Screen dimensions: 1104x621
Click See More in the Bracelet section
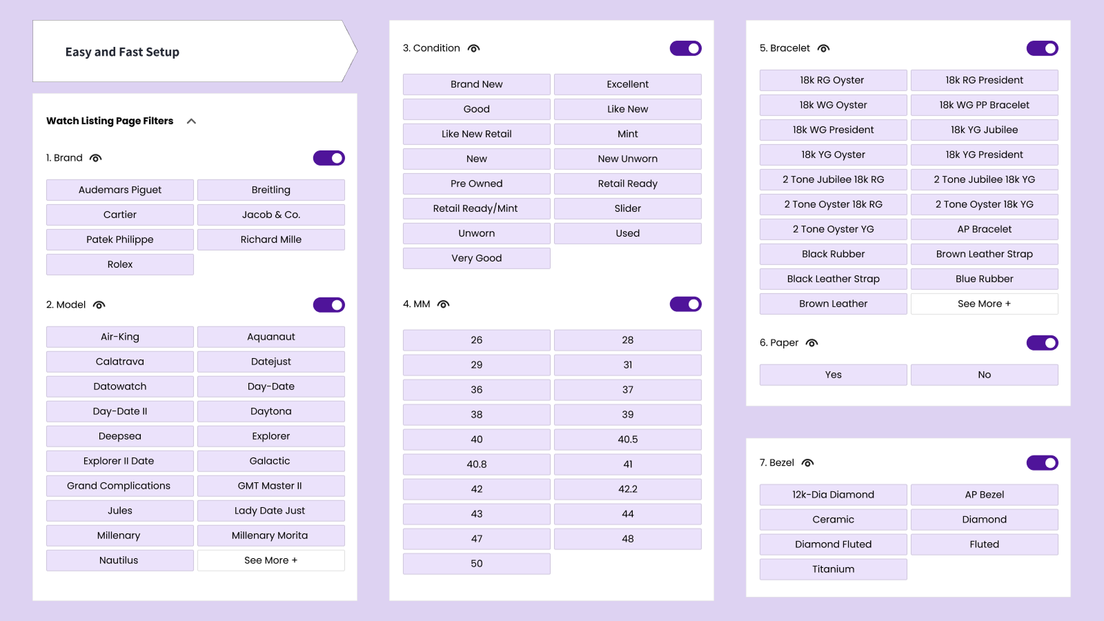pyautogui.click(x=985, y=303)
